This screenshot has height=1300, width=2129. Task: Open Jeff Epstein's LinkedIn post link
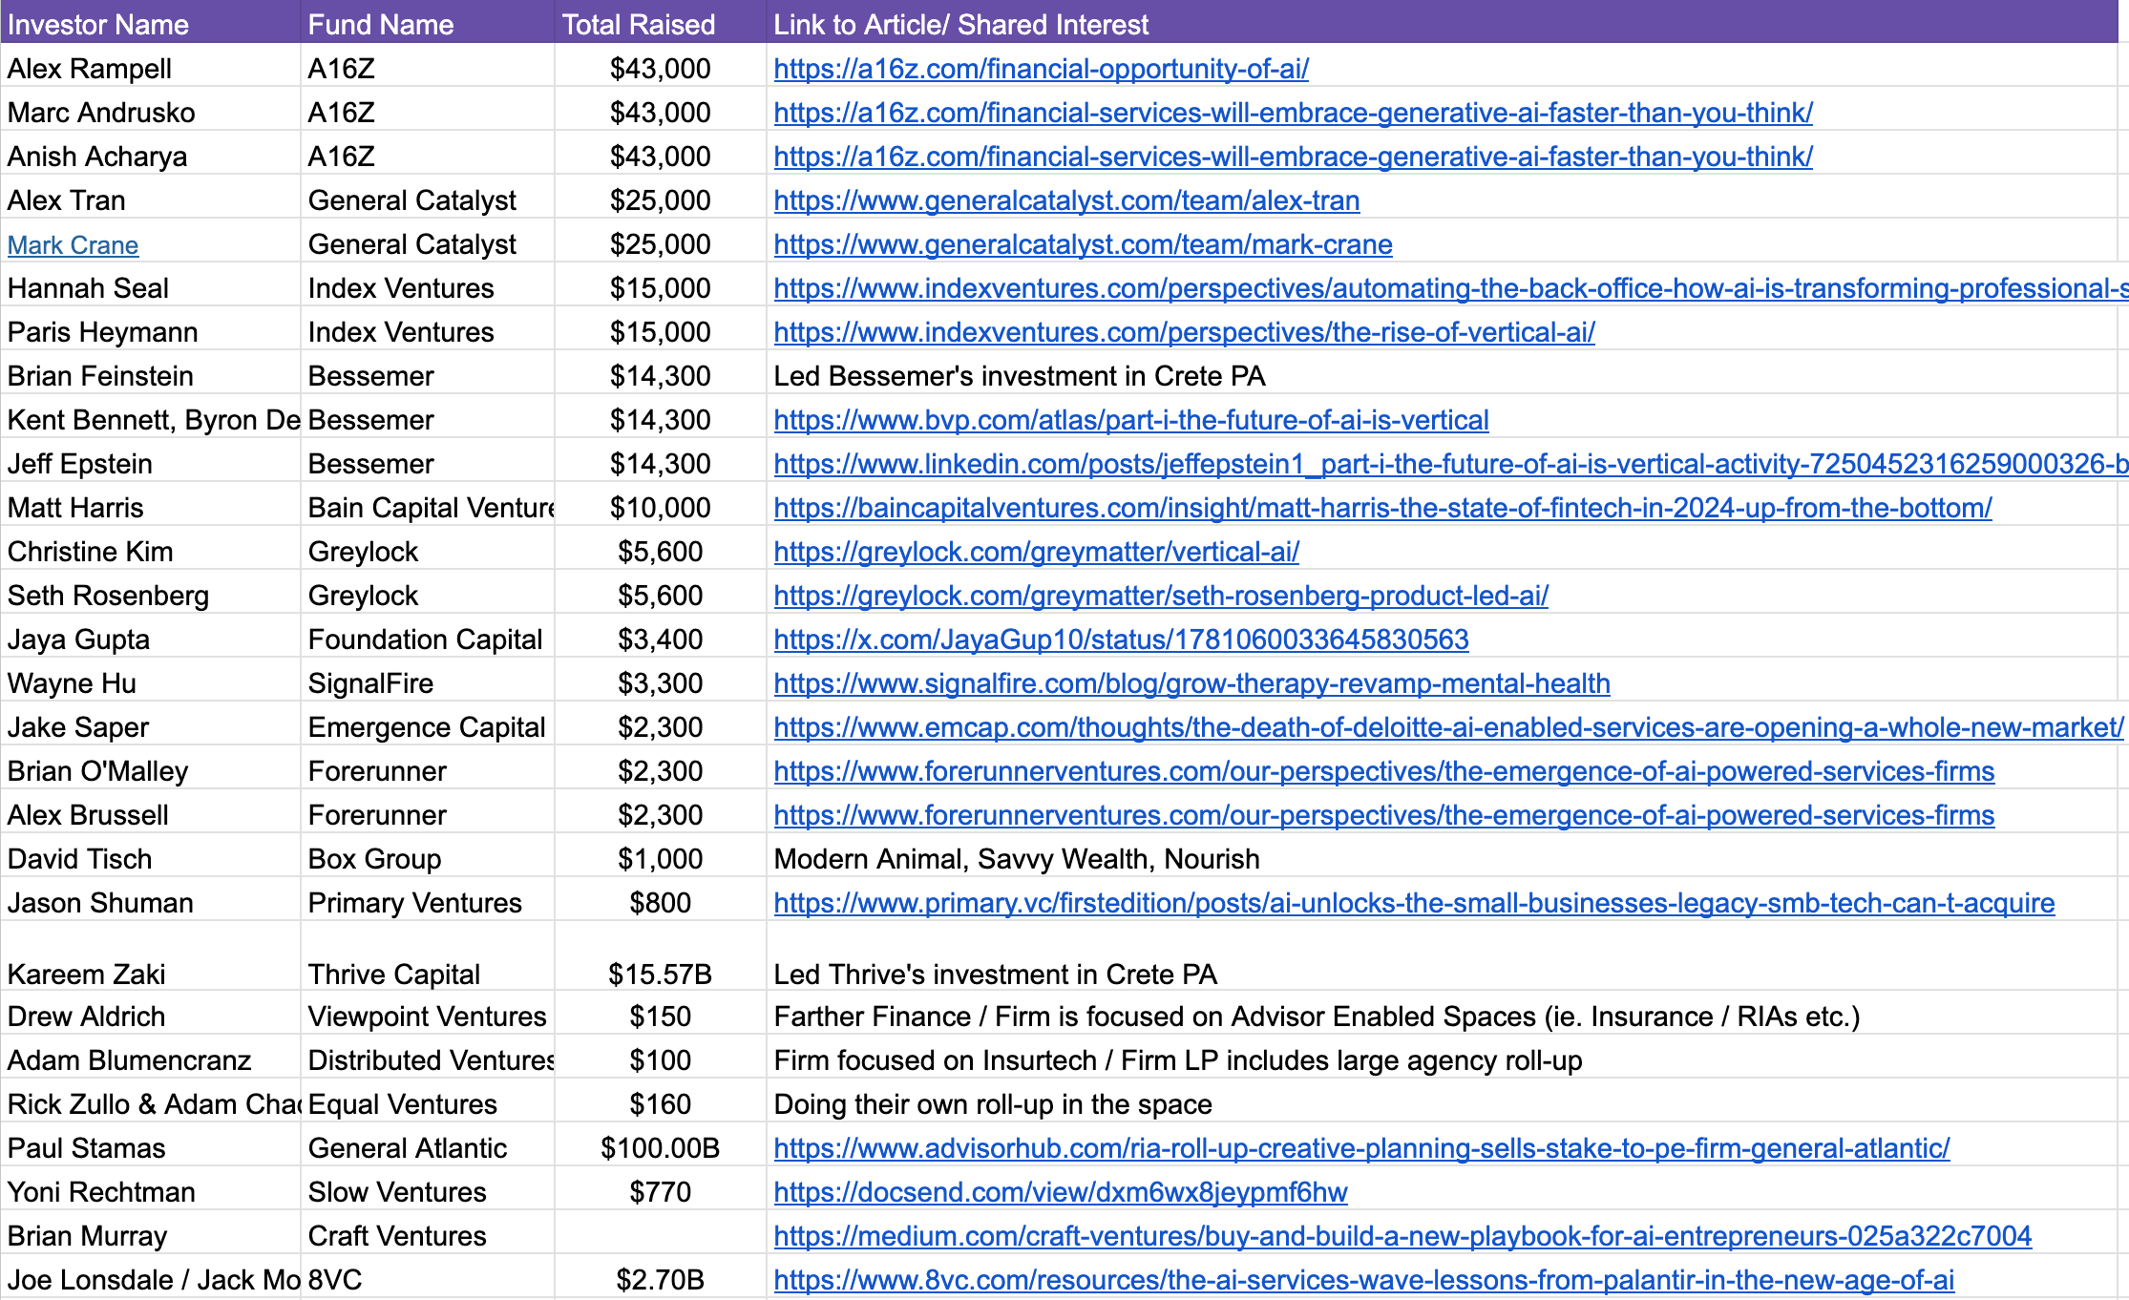1451,464
